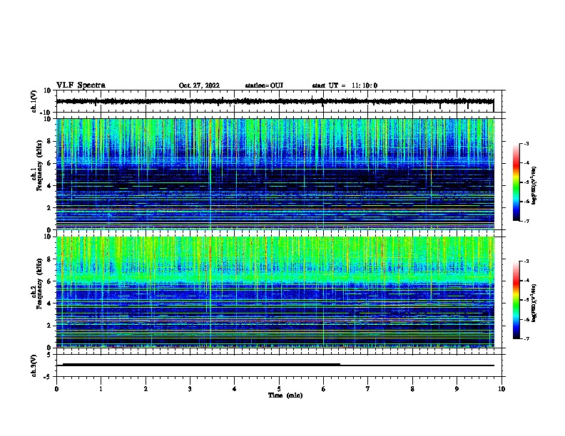Image resolution: width=565 pixels, height=436 pixels.
Task: Click the date "Oct. 27, 2022"
Action: (199, 85)
